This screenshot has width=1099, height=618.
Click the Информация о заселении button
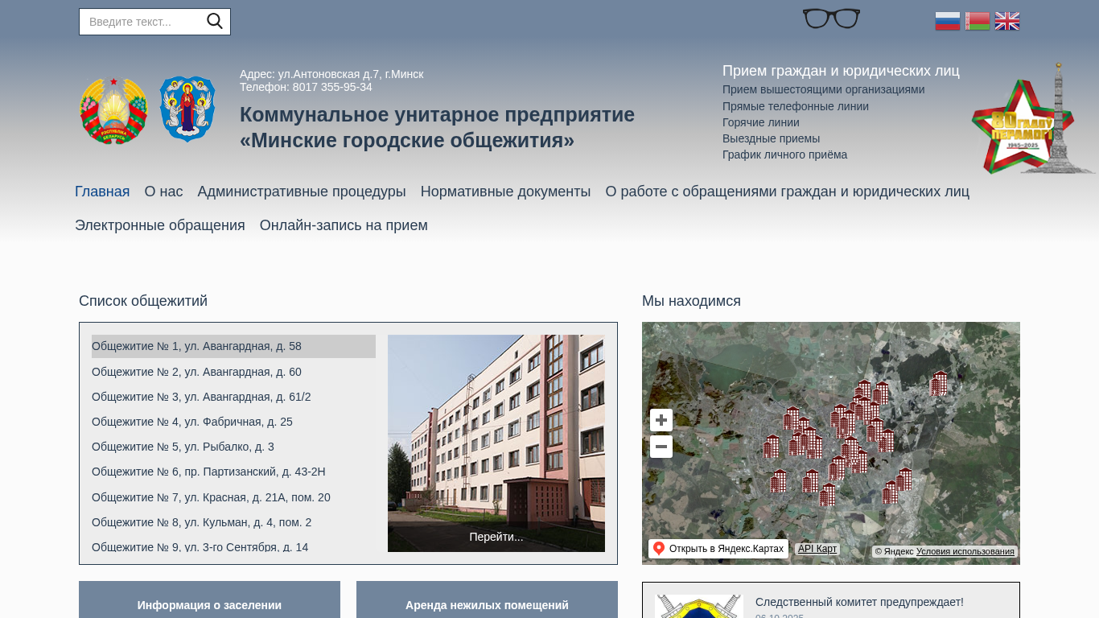pos(209,604)
